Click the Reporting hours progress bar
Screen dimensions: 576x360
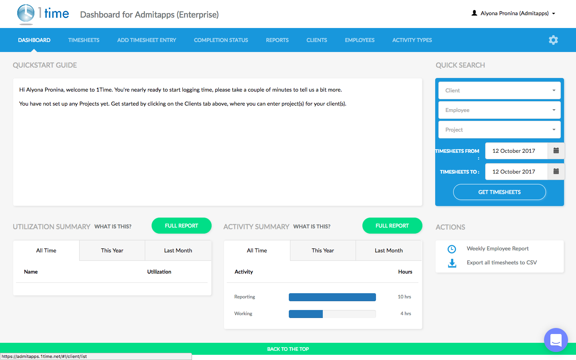tap(332, 297)
